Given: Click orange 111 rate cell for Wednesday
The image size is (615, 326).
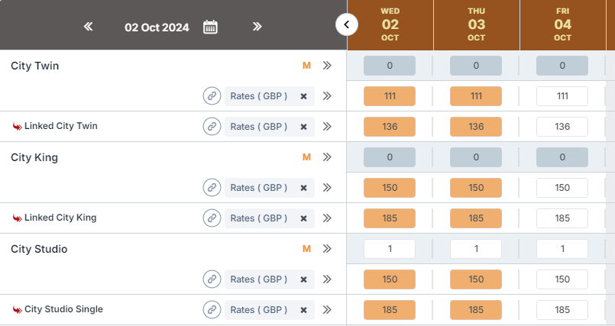Looking at the screenshot, I should (x=390, y=96).
